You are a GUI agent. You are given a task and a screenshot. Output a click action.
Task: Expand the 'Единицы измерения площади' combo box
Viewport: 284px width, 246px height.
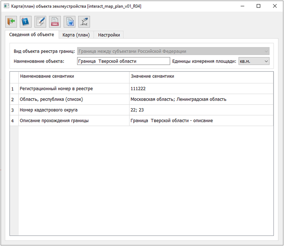[254, 61]
